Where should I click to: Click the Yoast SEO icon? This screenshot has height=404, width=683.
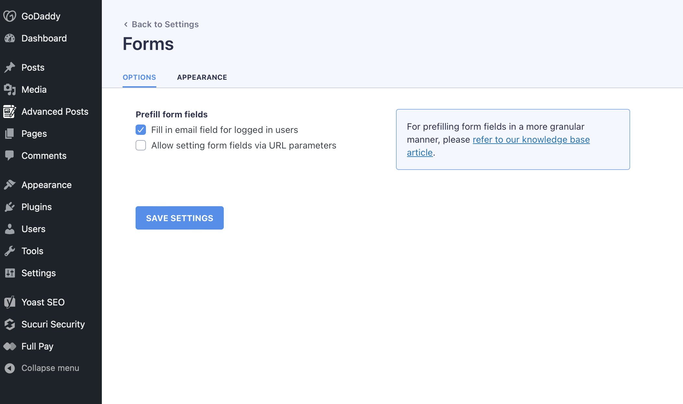(10, 302)
